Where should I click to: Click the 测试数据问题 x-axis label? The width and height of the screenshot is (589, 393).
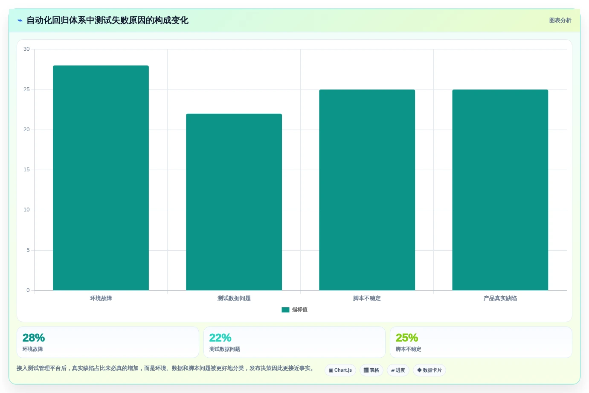tap(234, 298)
